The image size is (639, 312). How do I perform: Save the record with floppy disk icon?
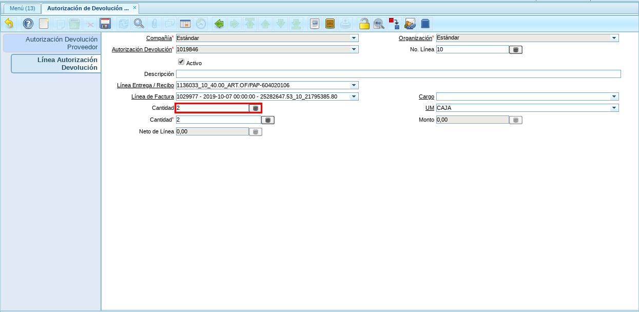pyautogui.click(x=105, y=24)
